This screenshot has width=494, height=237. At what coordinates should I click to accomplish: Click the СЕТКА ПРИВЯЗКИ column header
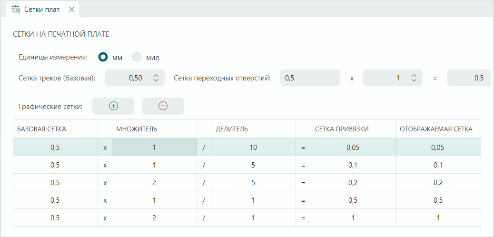click(353, 129)
